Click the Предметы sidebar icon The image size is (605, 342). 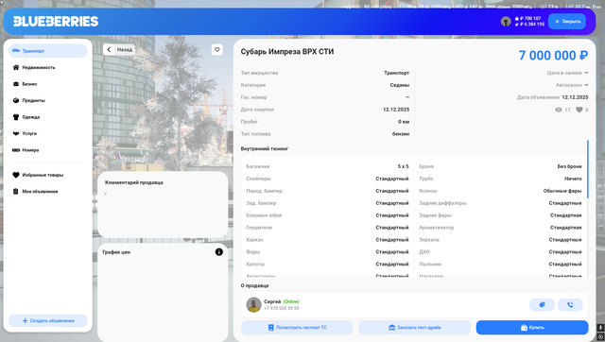coord(16,101)
